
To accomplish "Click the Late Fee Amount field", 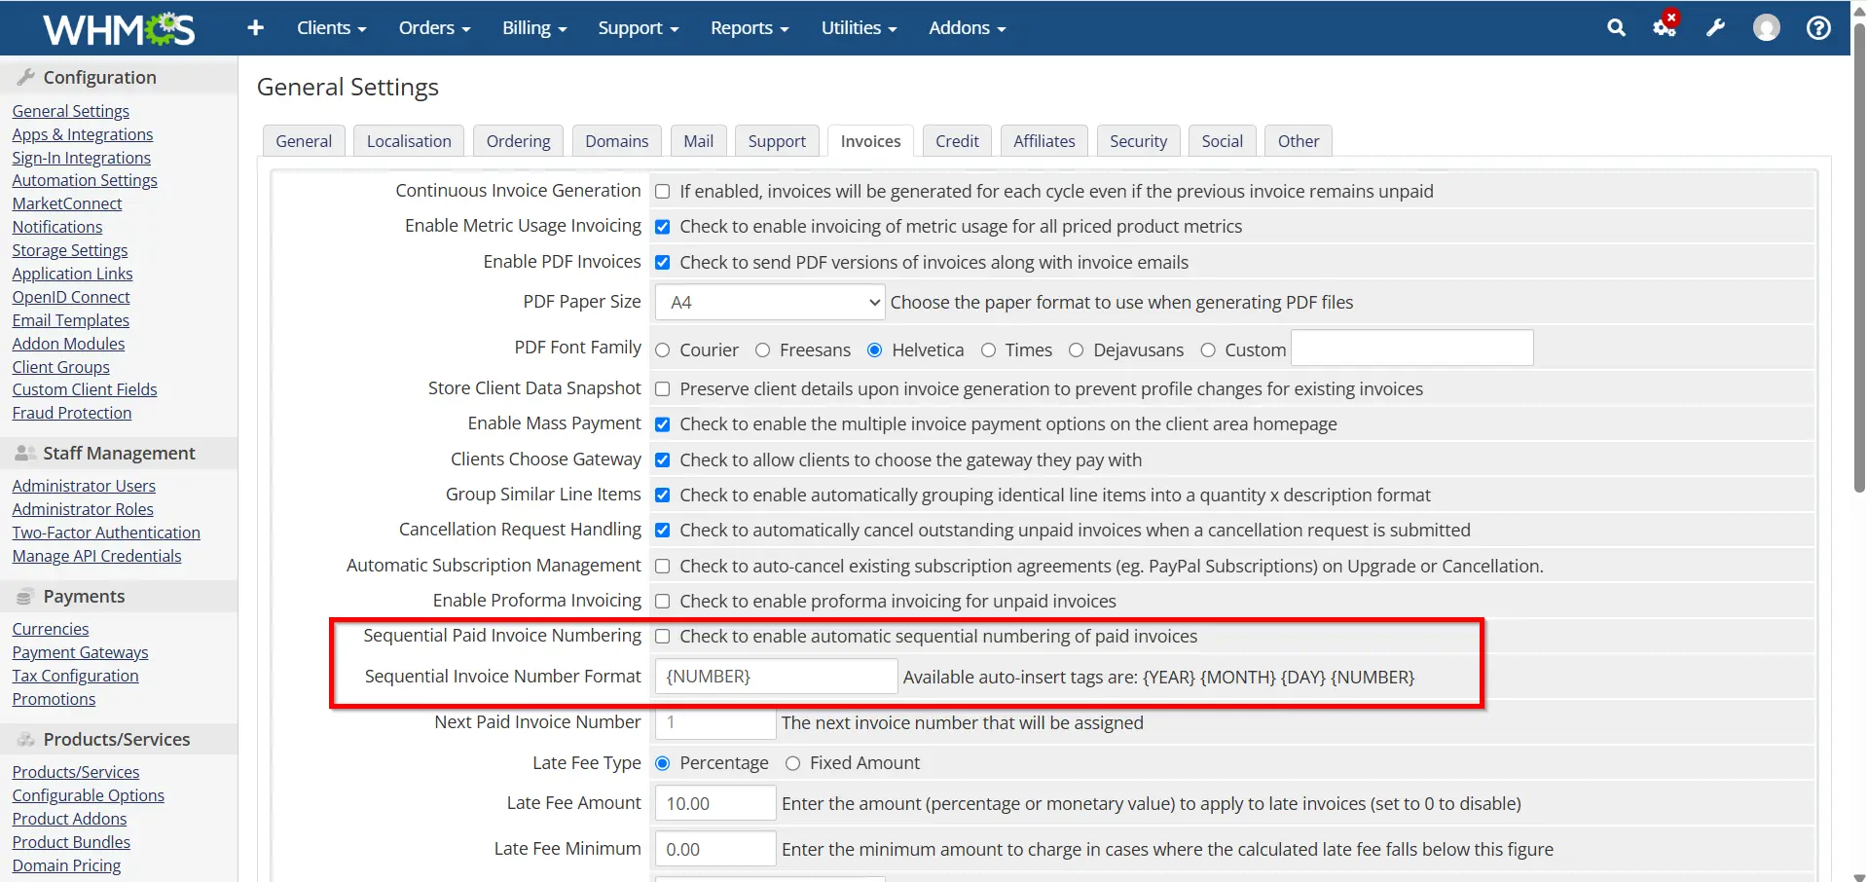I will (715, 804).
